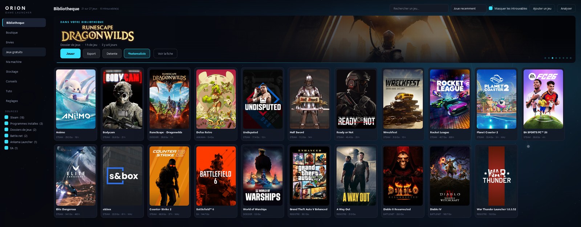Select Jeux gratuits in sidebar
581x227 pixels.
click(x=24, y=52)
